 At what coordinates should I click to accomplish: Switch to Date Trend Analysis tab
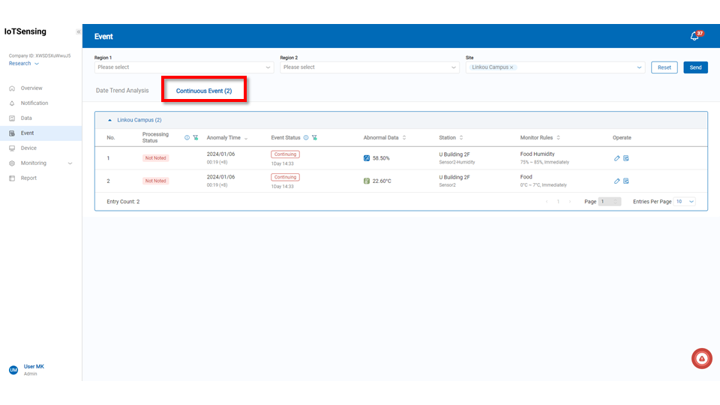coord(122,91)
